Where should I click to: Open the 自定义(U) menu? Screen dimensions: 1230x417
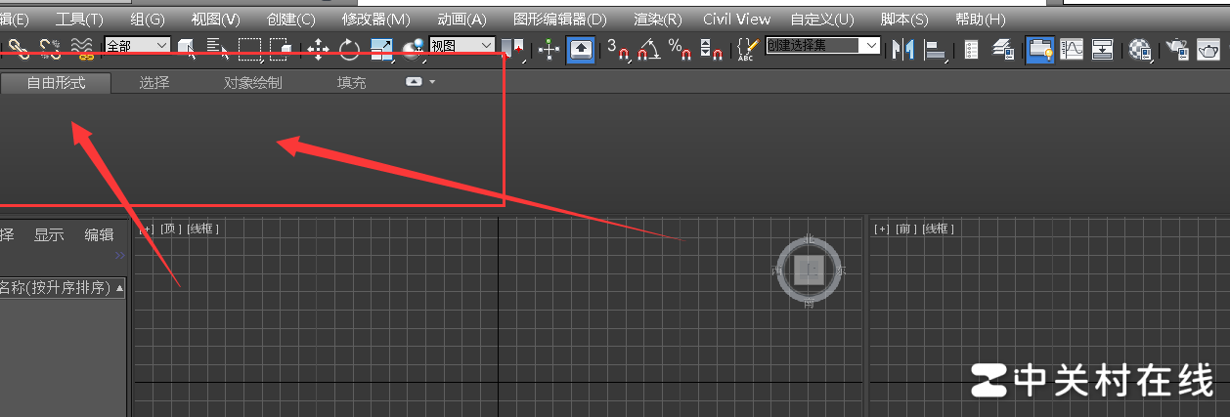point(822,19)
